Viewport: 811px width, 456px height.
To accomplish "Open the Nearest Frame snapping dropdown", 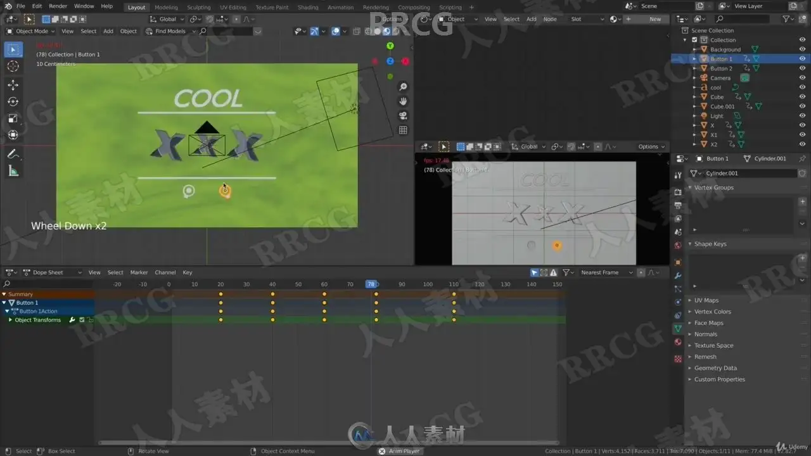I will (x=606, y=272).
